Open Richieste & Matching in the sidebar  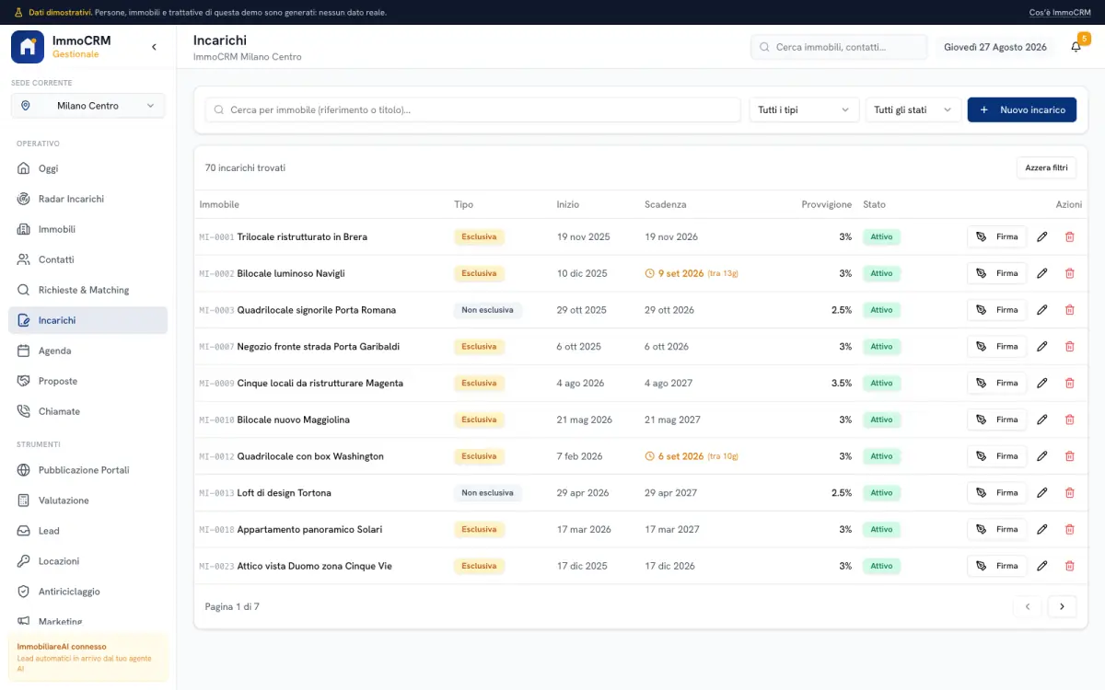point(88,290)
